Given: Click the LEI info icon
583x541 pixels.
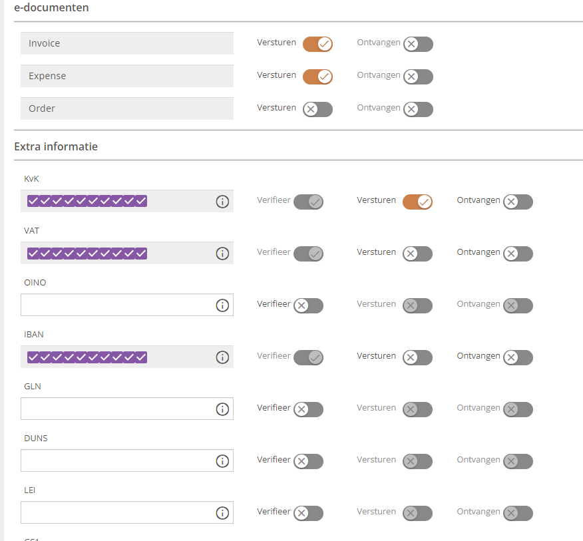Looking at the screenshot, I should [222, 513].
